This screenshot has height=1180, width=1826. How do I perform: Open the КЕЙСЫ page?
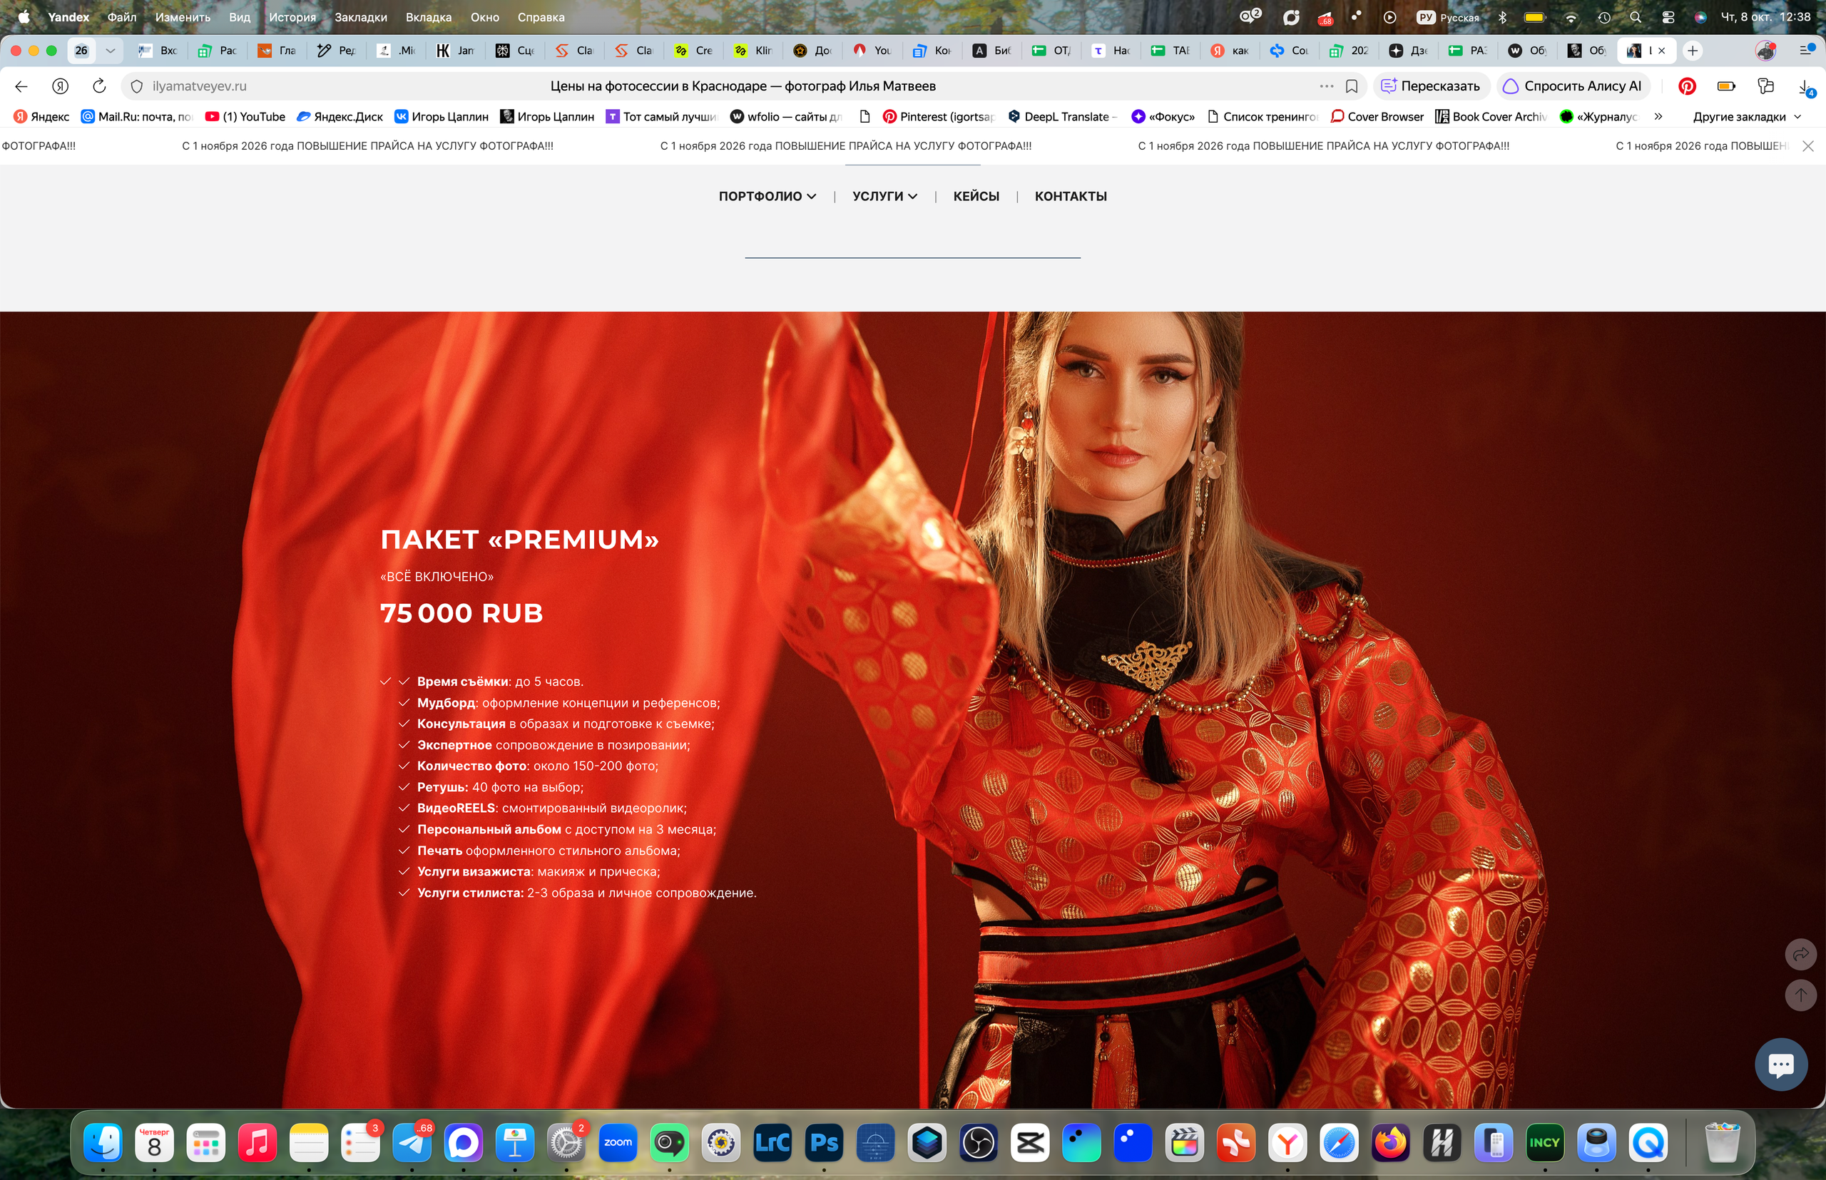976,196
